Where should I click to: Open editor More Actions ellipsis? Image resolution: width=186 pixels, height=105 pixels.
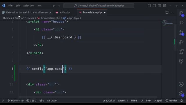172,12
